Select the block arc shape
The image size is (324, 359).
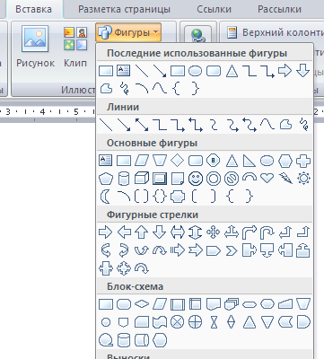tap(250, 179)
